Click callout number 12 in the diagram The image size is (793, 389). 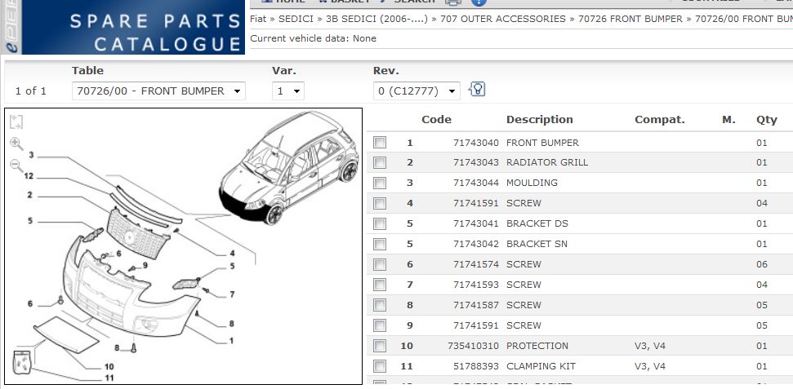click(x=29, y=176)
